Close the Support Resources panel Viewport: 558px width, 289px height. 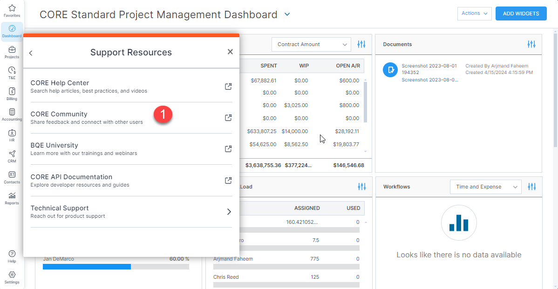[230, 52]
